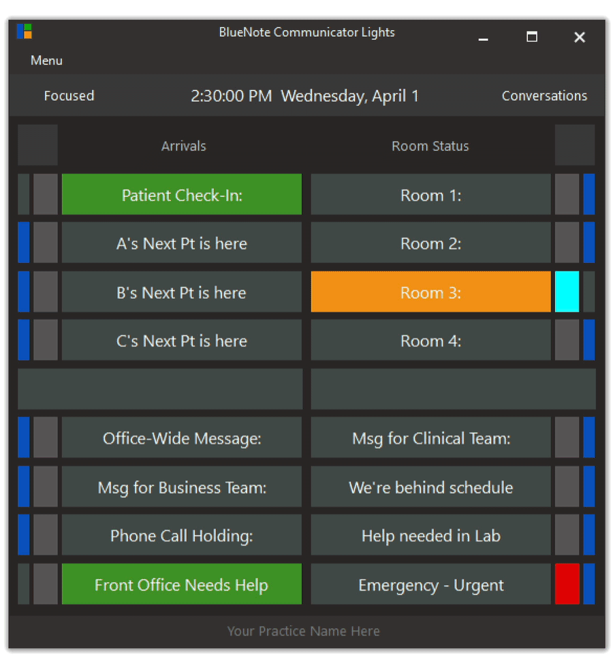Toggle the Room 1 light
The image size is (613, 665).
click(x=430, y=194)
